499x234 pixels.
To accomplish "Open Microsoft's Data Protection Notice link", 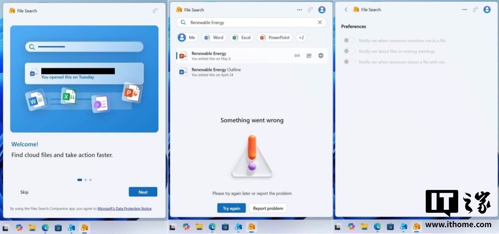I will pos(124,209).
